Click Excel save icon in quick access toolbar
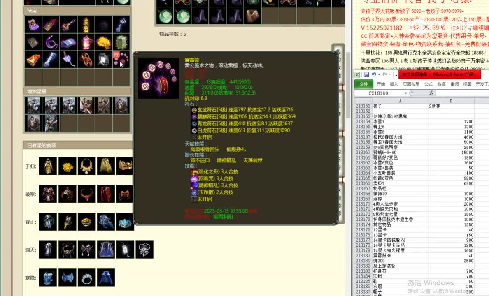The width and height of the screenshot is (489, 296). pos(366,75)
